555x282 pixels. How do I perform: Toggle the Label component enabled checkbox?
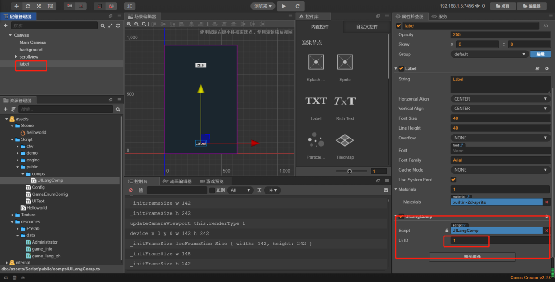[x=401, y=69]
